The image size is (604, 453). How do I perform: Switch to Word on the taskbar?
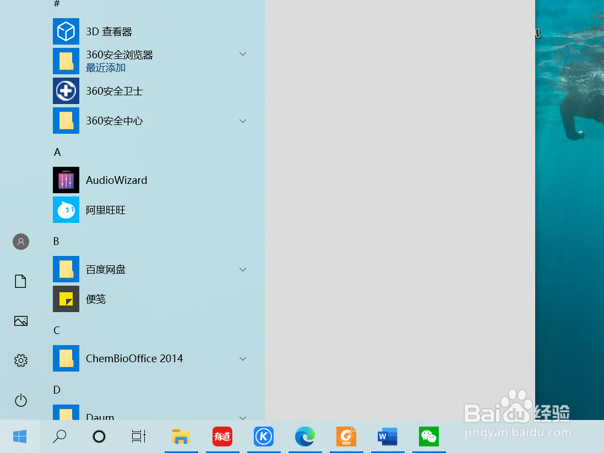tap(387, 436)
